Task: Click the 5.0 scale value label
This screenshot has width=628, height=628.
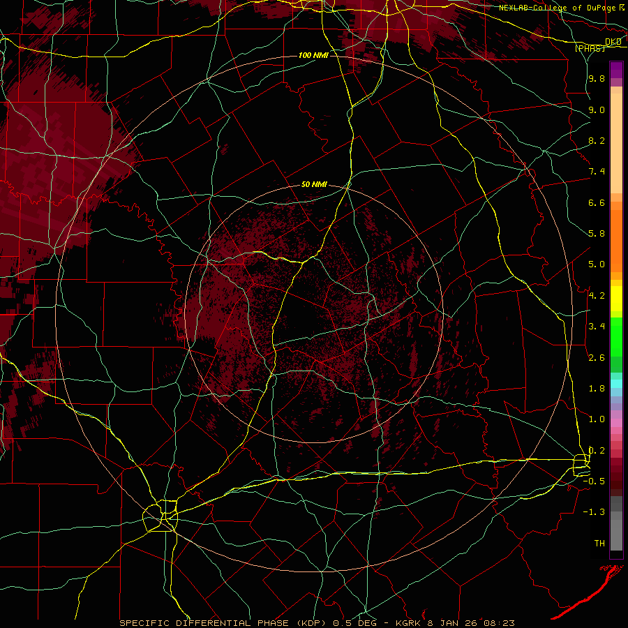Action: click(x=597, y=264)
